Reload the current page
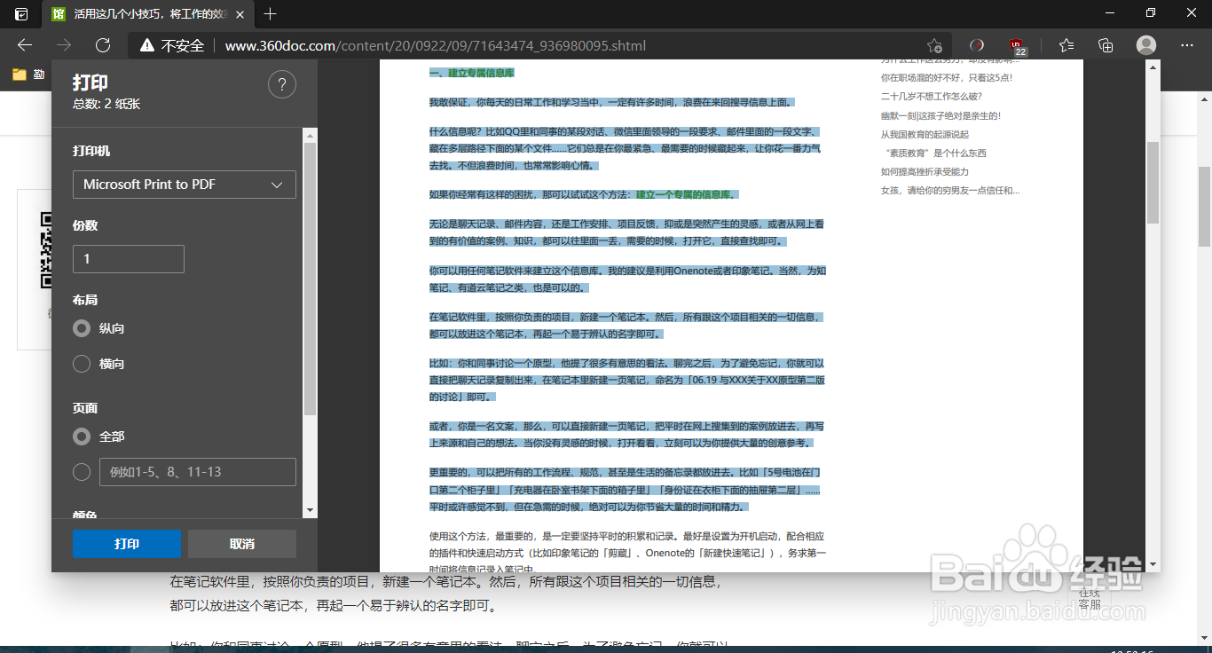 [x=103, y=45]
